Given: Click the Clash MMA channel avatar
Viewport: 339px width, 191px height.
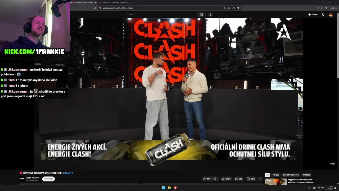Looking at the screenshot, I should (x=22, y=179).
